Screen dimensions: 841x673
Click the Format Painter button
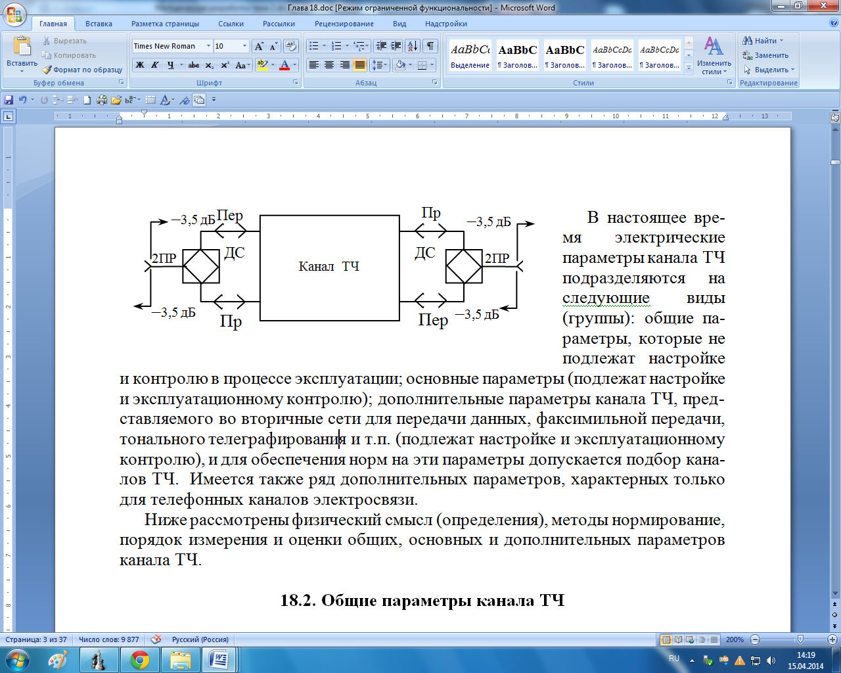click(x=83, y=70)
